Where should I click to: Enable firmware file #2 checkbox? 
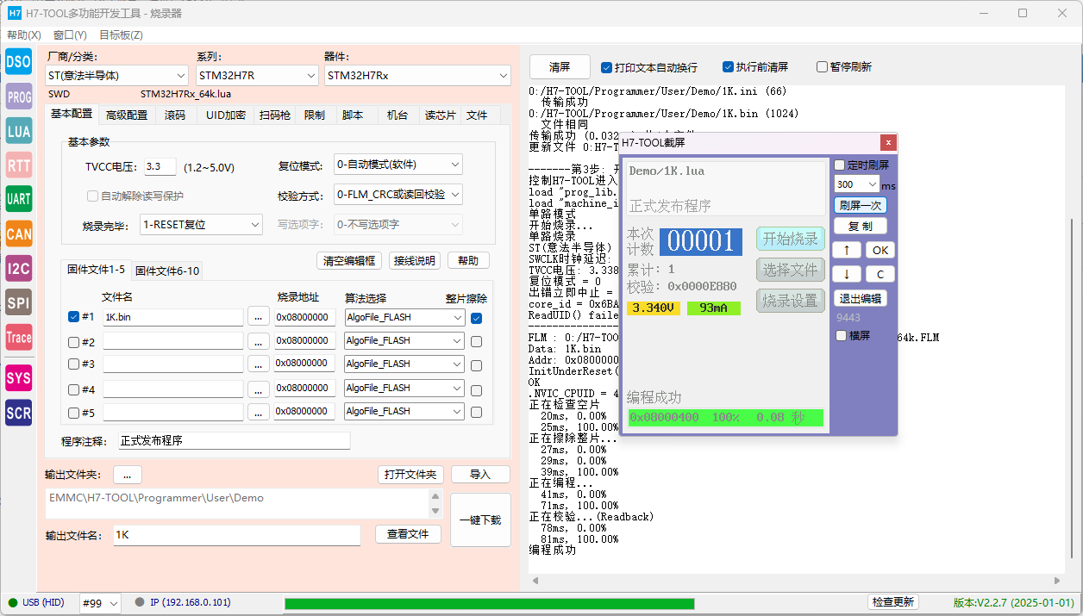tap(73, 341)
